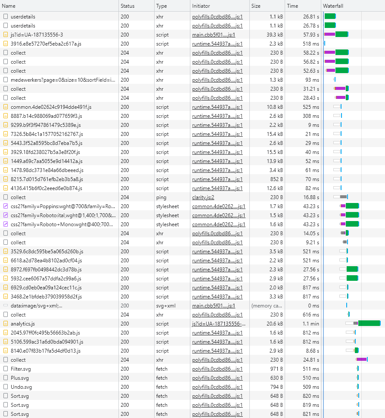Viewport: 385px width, 418px height.
Task: Select the 5932.cee6067a57ddfa2c99a6.js request
Action: [46, 279]
